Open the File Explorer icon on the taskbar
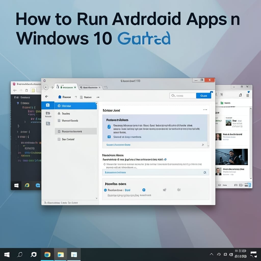The height and width of the screenshot is (261, 261). (x=61, y=255)
